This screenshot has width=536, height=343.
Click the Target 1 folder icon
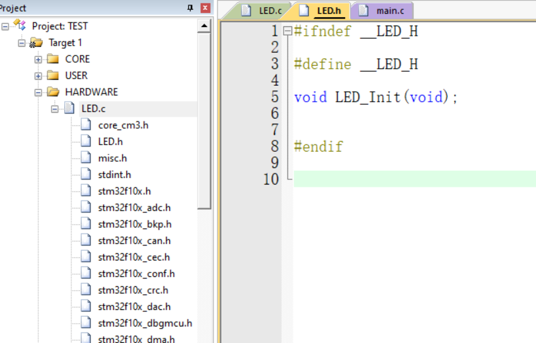36,43
